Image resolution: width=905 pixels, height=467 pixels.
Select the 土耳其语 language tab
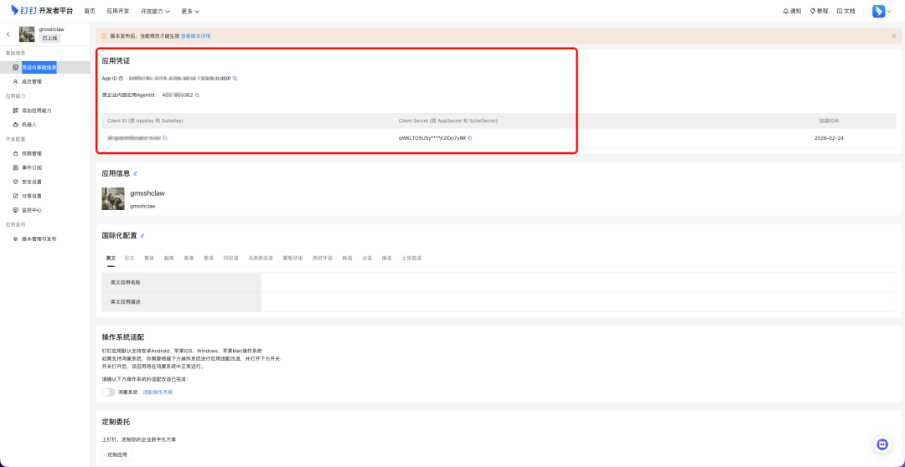click(x=411, y=259)
